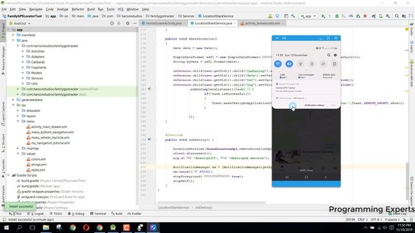Switch to activity_homescreen.xml tab

[262, 23]
